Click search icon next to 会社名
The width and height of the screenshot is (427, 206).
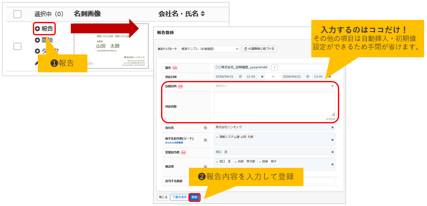[x=205, y=128]
